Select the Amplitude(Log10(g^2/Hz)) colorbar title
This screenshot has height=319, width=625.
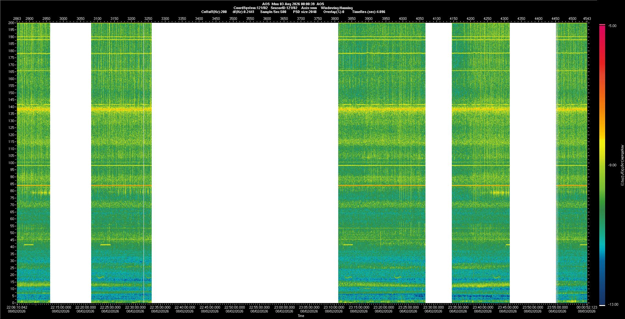tap(622, 165)
